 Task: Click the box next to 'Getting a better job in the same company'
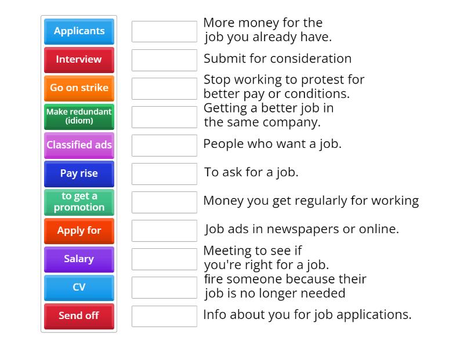164,117
